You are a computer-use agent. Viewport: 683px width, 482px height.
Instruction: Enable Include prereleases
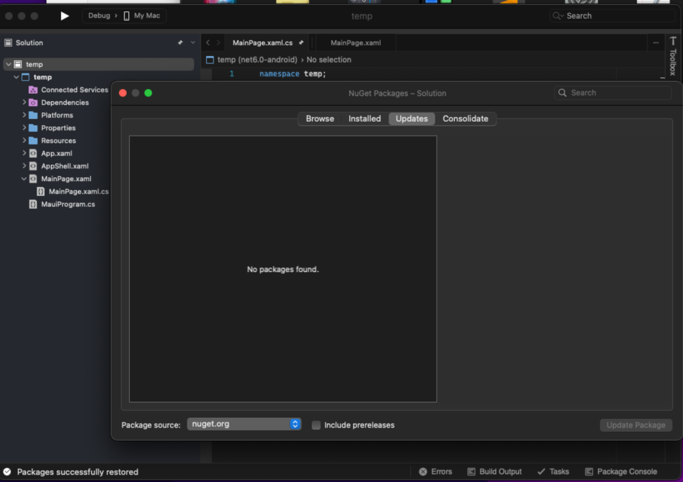[x=316, y=425]
